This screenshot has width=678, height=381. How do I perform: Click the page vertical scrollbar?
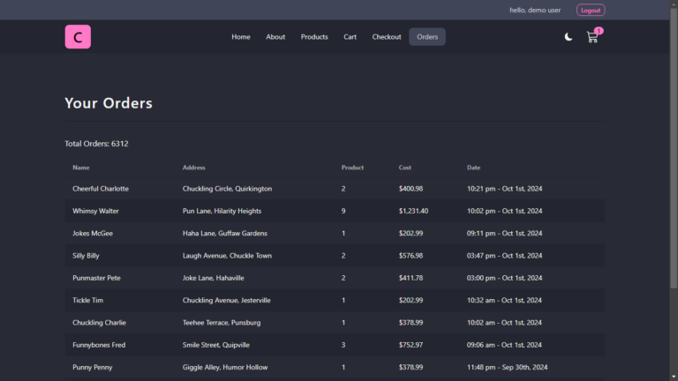click(x=674, y=176)
